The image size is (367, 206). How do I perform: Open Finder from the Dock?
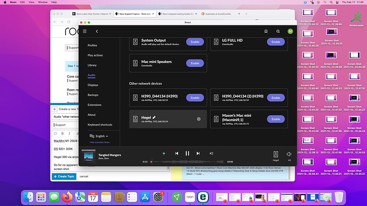[28, 197]
